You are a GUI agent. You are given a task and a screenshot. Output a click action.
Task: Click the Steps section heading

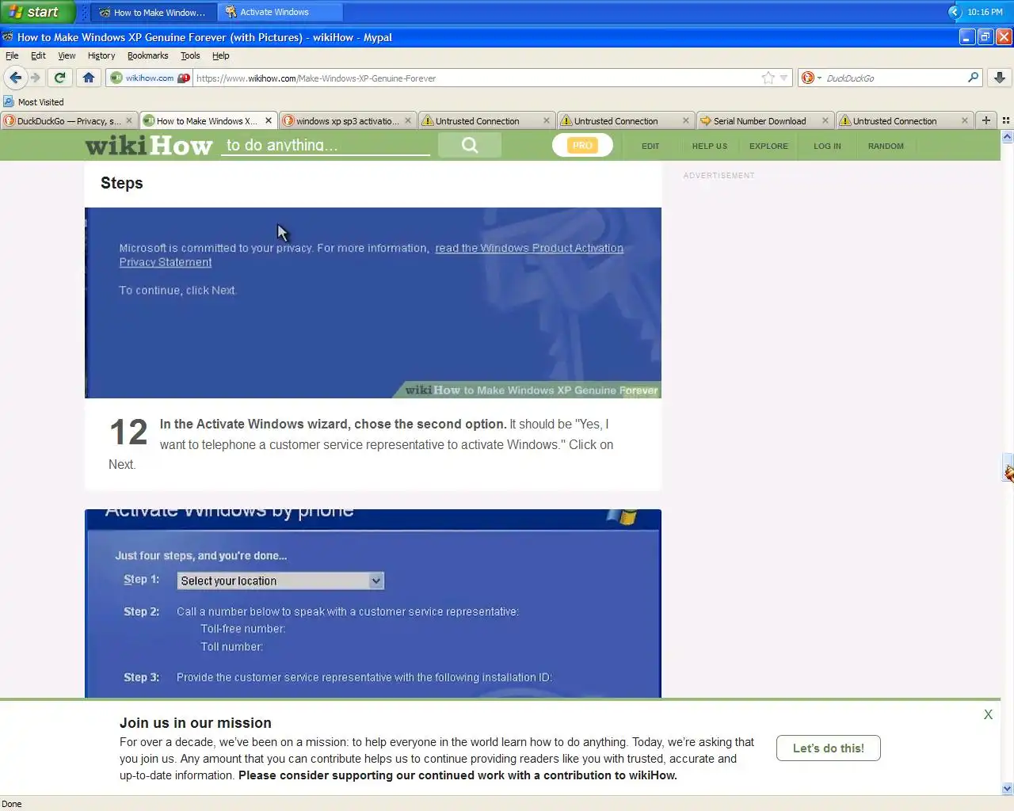pyautogui.click(x=122, y=183)
